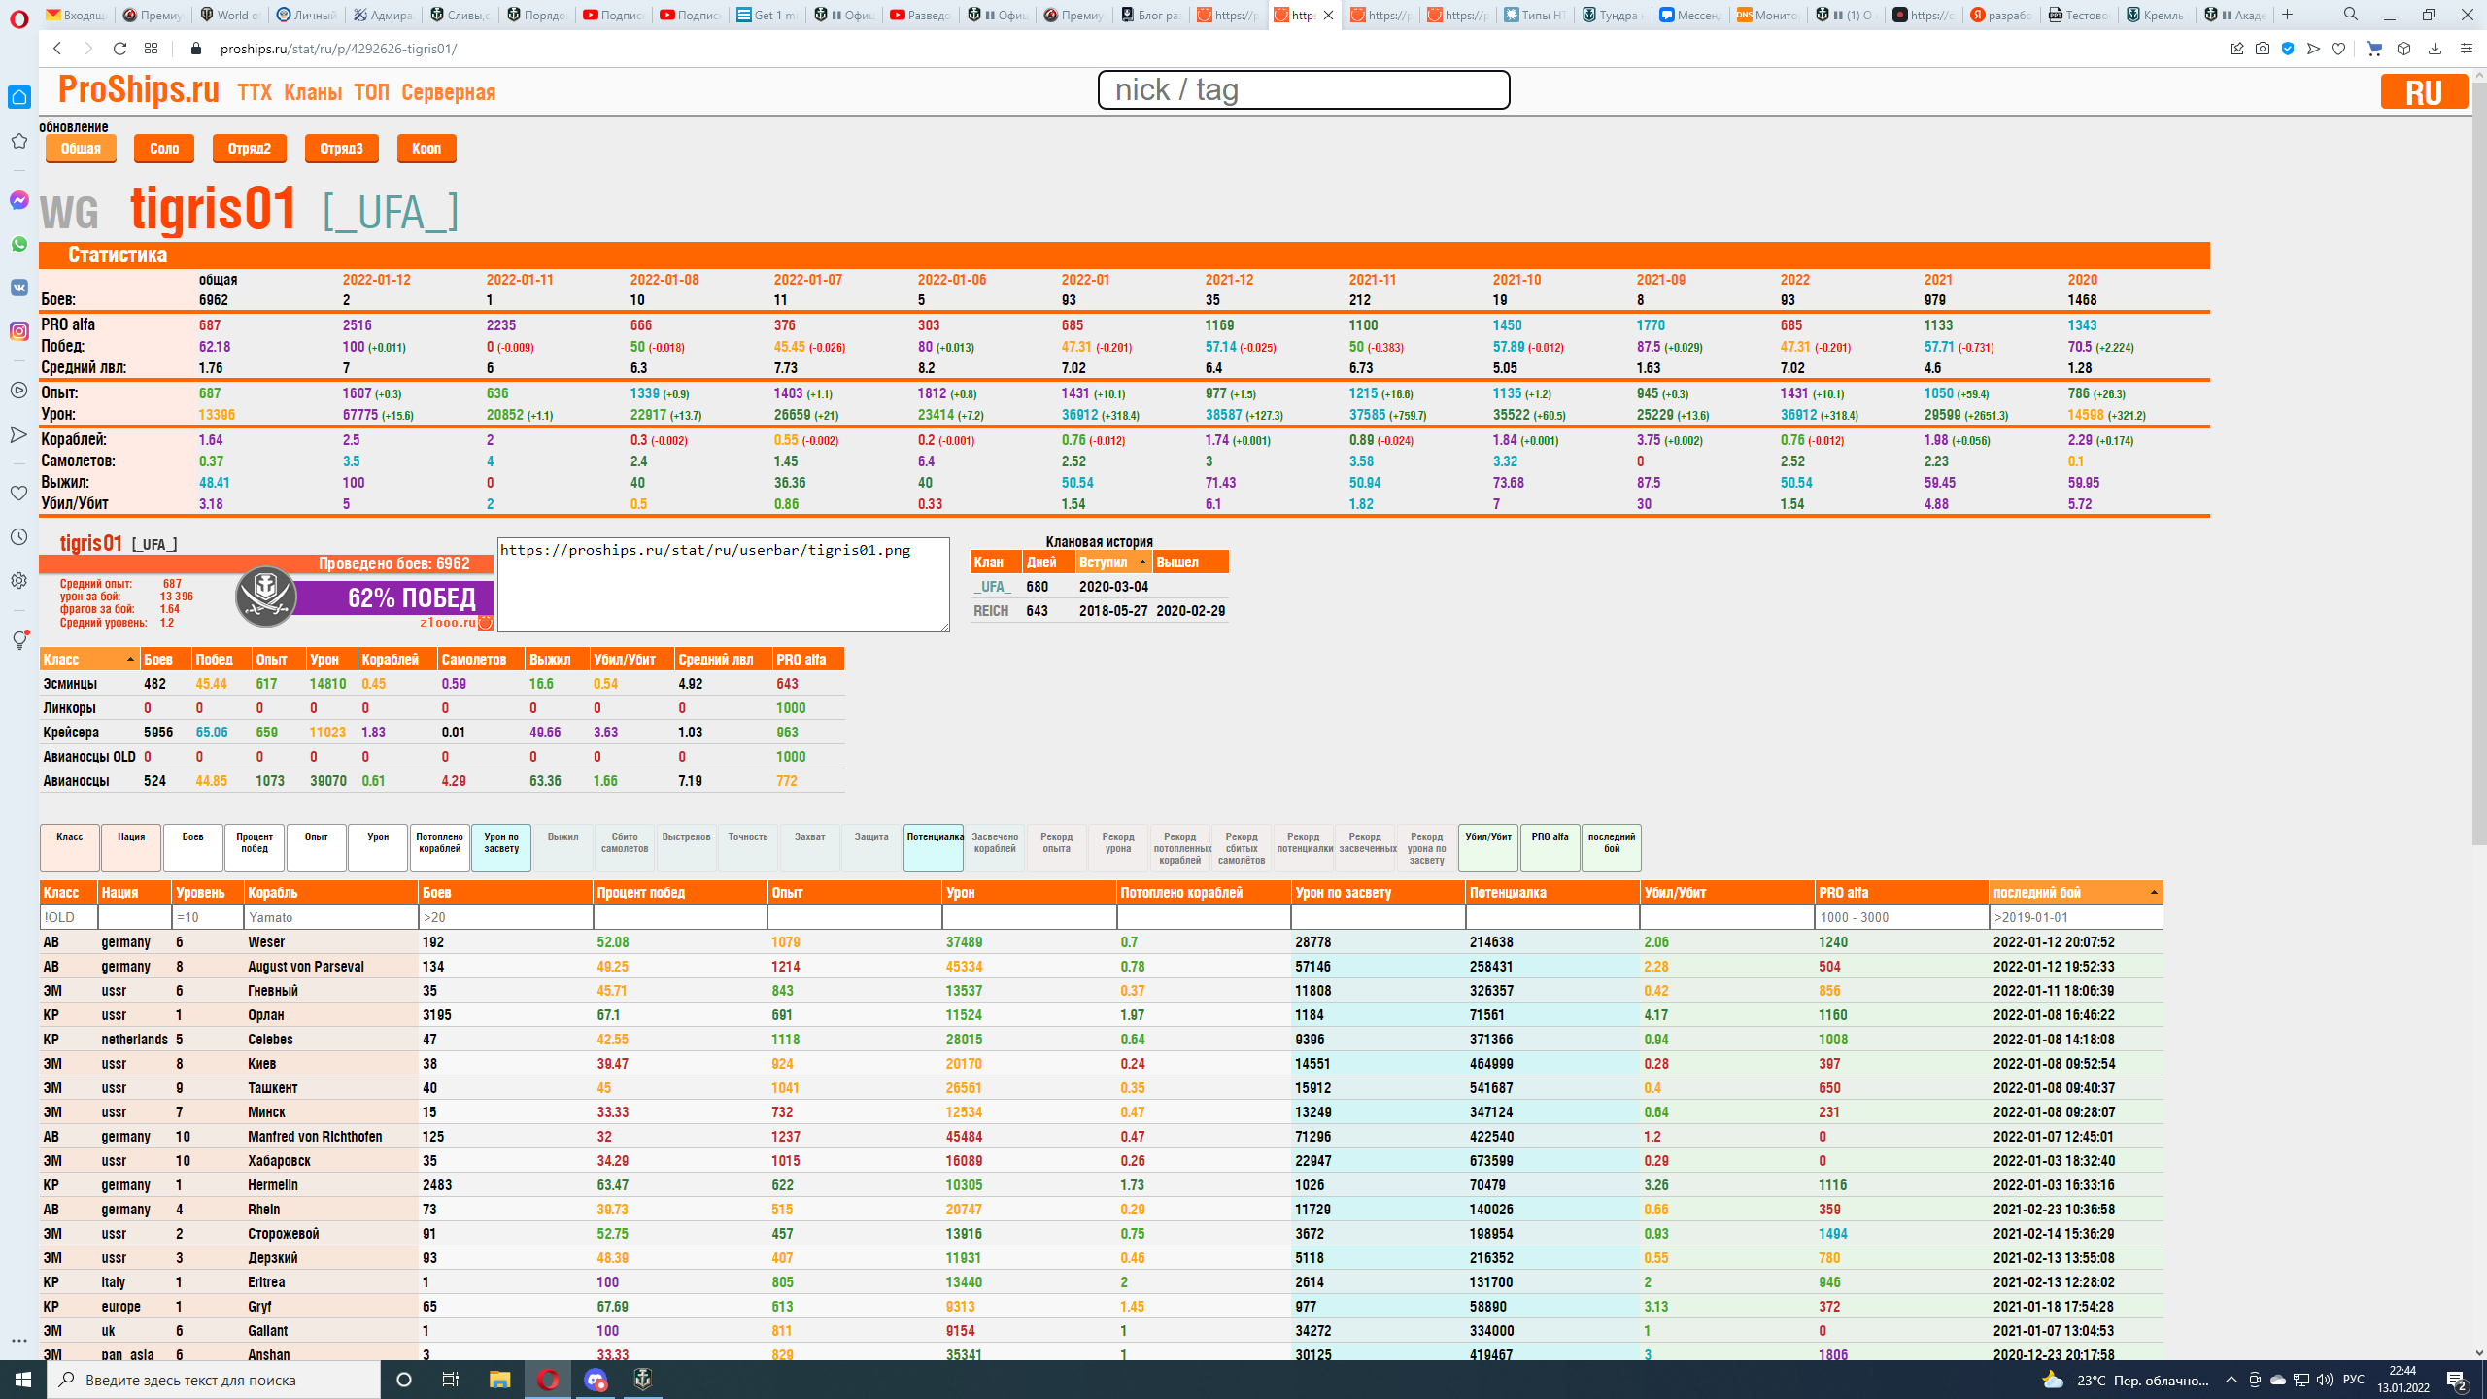Click the blue ad-blocker shield icon
The image size is (2487, 1399).
coord(2288,49)
